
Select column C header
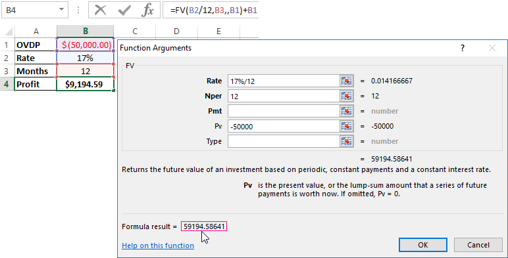pyautogui.click(x=135, y=32)
